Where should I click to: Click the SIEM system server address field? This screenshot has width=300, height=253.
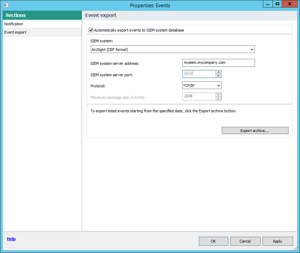218,63
